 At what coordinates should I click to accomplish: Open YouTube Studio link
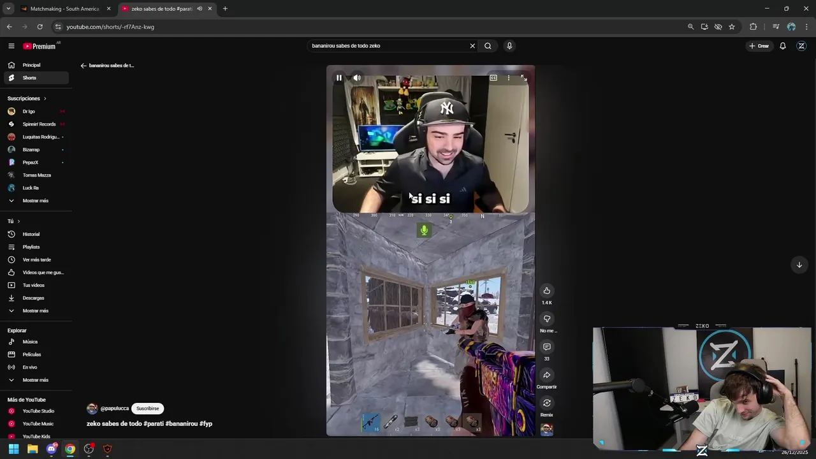coord(36,411)
